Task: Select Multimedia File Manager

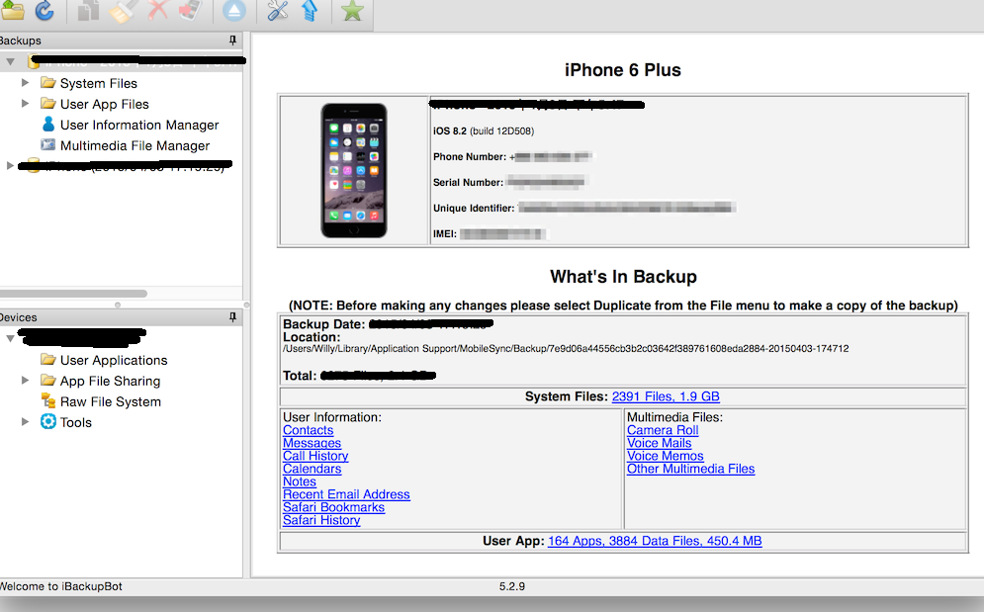Action: tap(134, 145)
